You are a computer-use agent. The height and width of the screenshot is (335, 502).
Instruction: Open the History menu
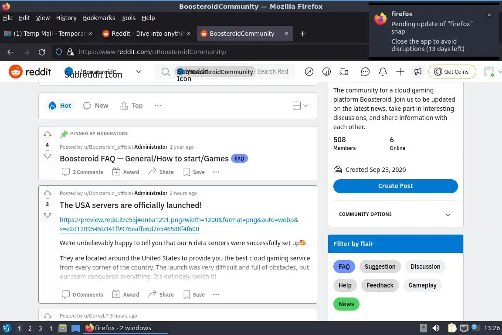[66, 18]
